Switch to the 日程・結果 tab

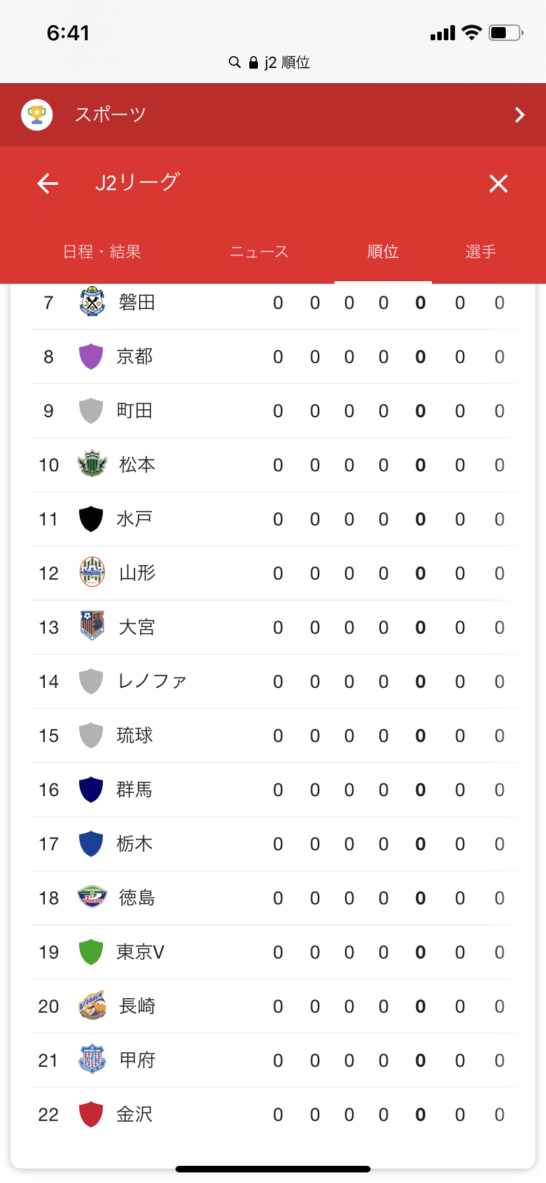(102, 252)
